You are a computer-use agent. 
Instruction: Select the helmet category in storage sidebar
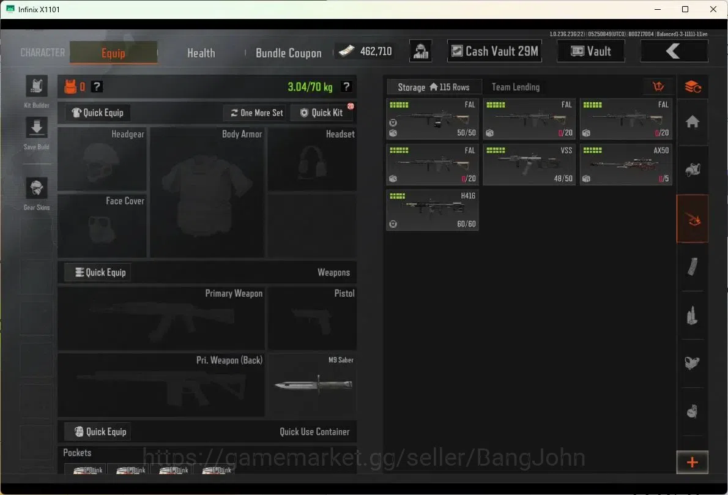(x=693, y=170)
